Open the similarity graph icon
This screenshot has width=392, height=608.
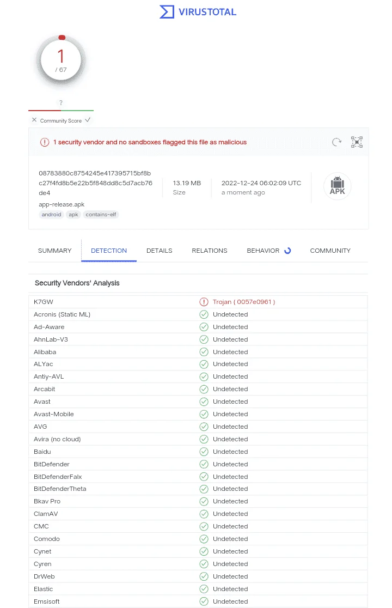pyautogui.click(x=357, y=142)
